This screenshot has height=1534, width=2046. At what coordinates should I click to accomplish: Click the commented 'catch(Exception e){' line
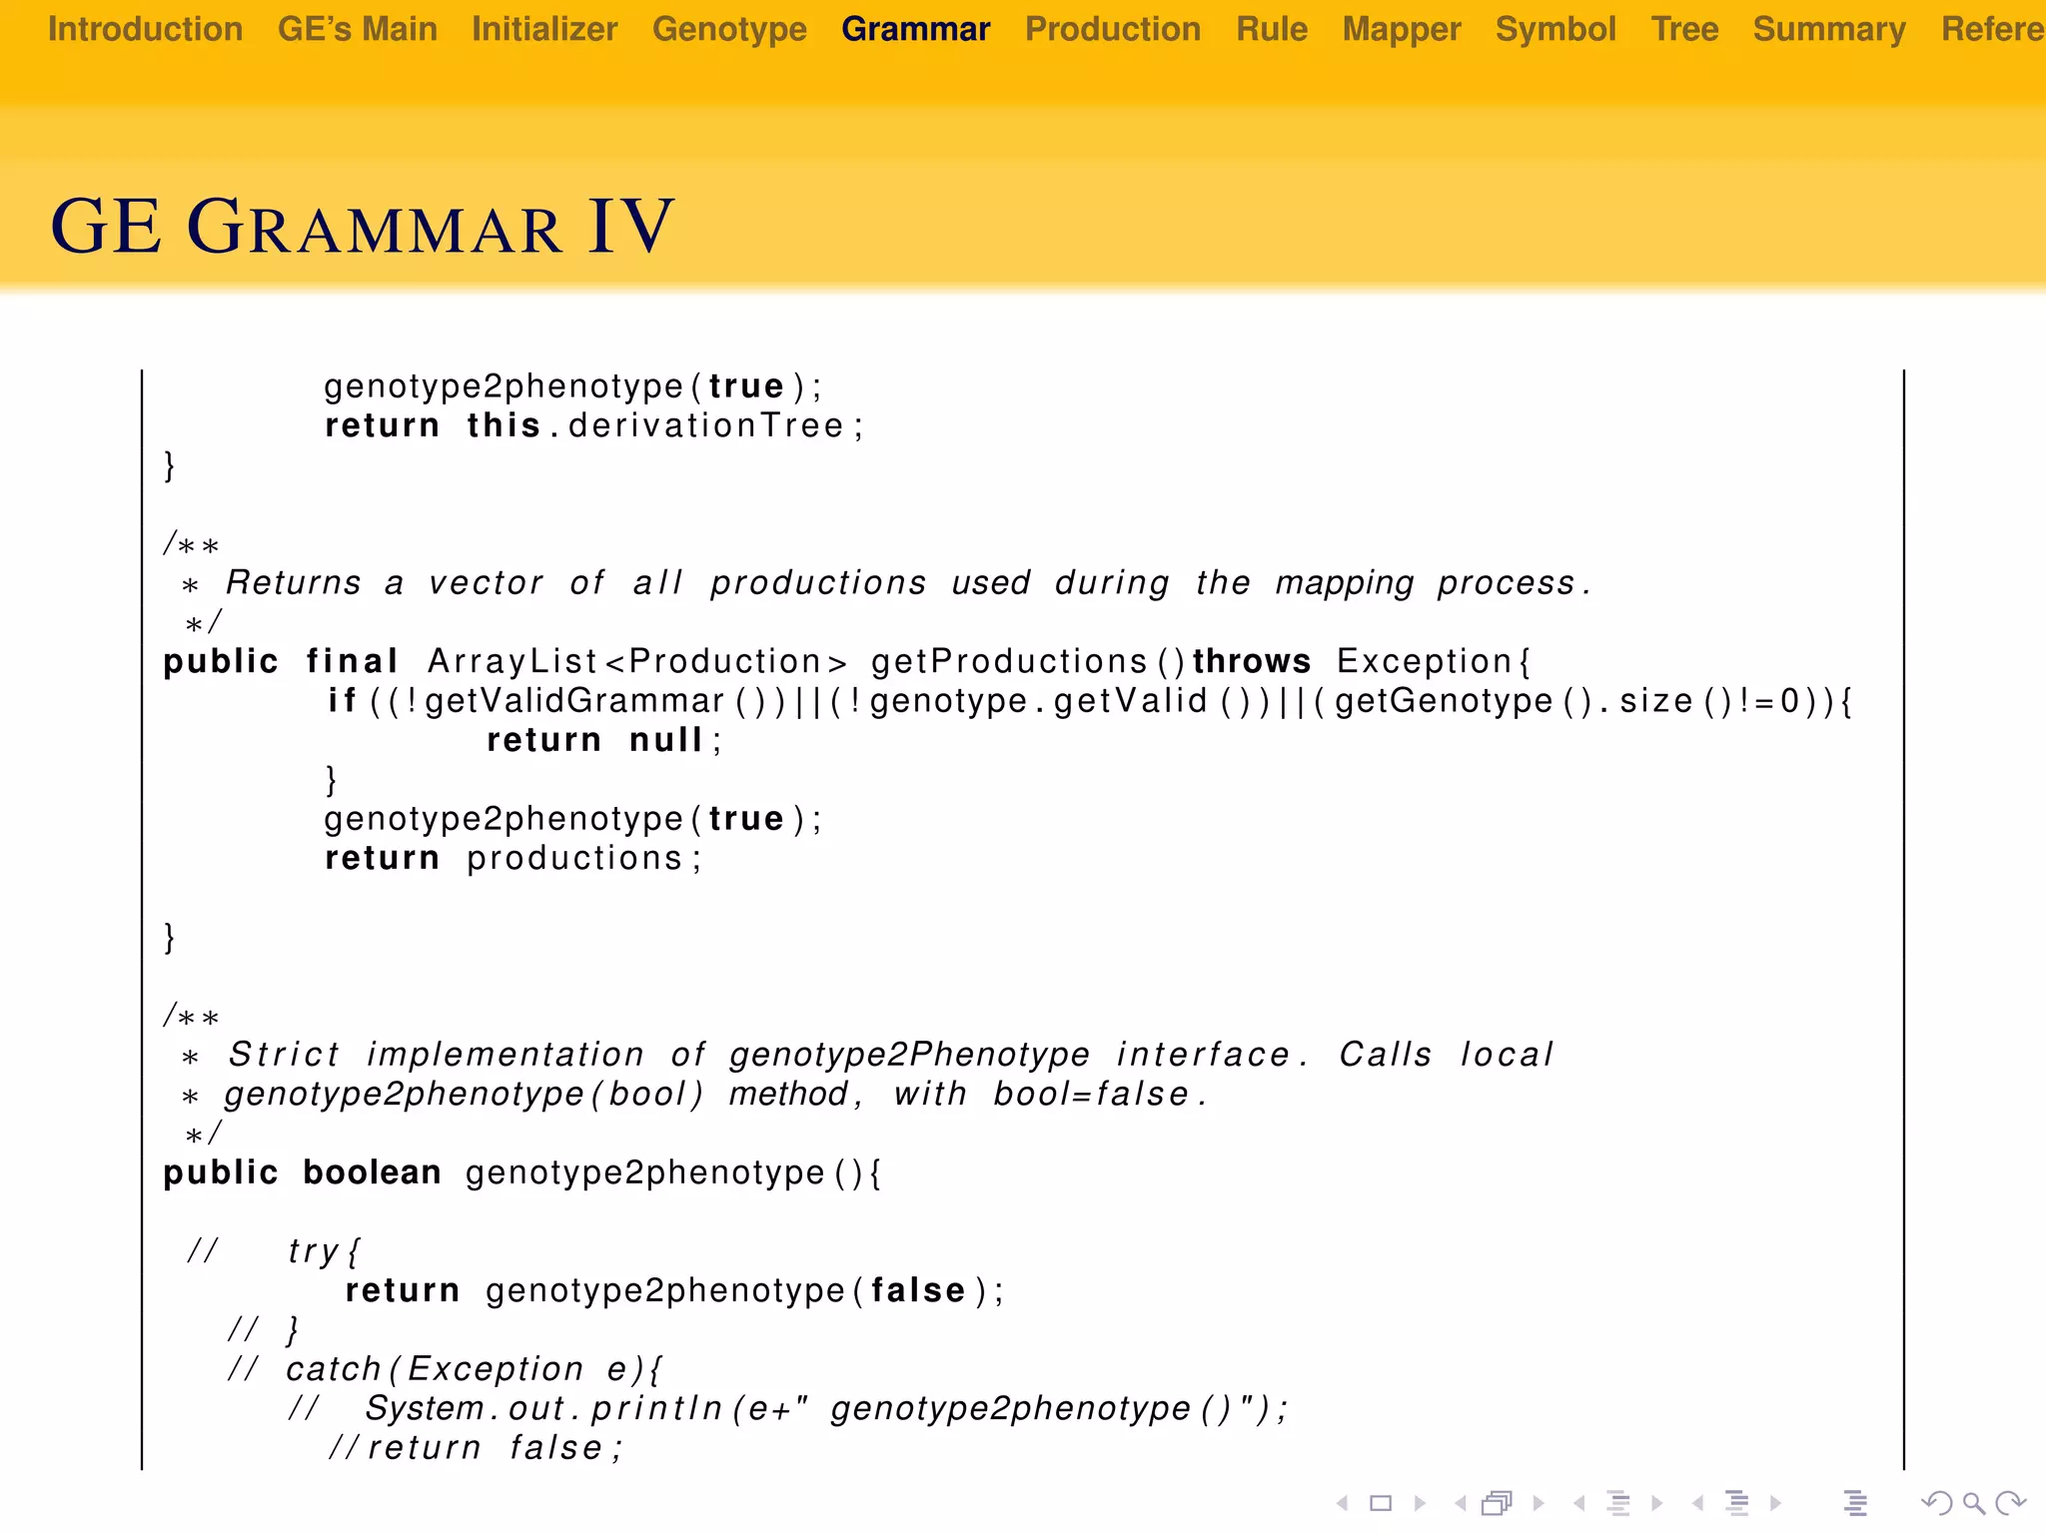point(445,1369)
